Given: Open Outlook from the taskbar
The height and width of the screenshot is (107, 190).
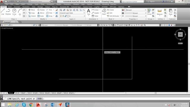Looking at the screenshot, I should [x=53, y=105].
